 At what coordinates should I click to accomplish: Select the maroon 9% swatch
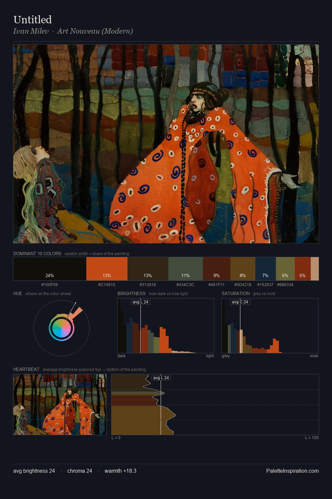pyautogui.click(x=216, y=269)
